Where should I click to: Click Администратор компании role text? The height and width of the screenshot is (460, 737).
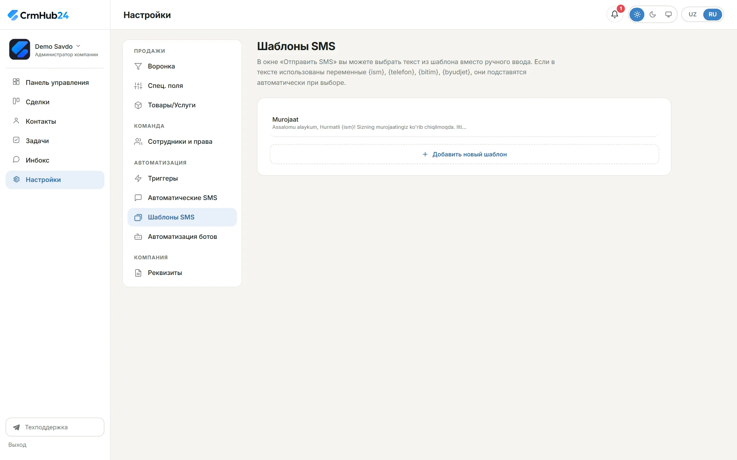(67, 55)
